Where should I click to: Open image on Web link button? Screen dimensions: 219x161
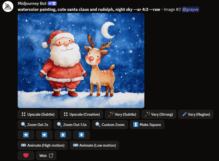pyautogui.click(x=46, y=156)
